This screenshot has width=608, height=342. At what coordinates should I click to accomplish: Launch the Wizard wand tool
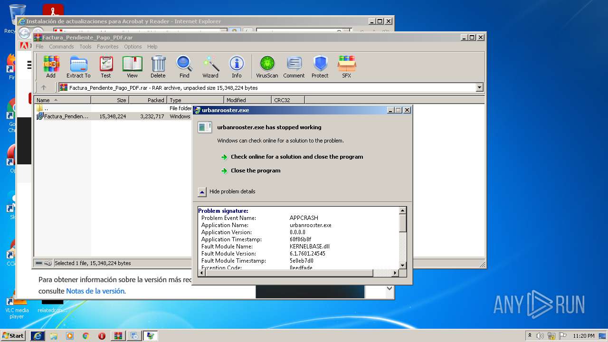point(210,67)
